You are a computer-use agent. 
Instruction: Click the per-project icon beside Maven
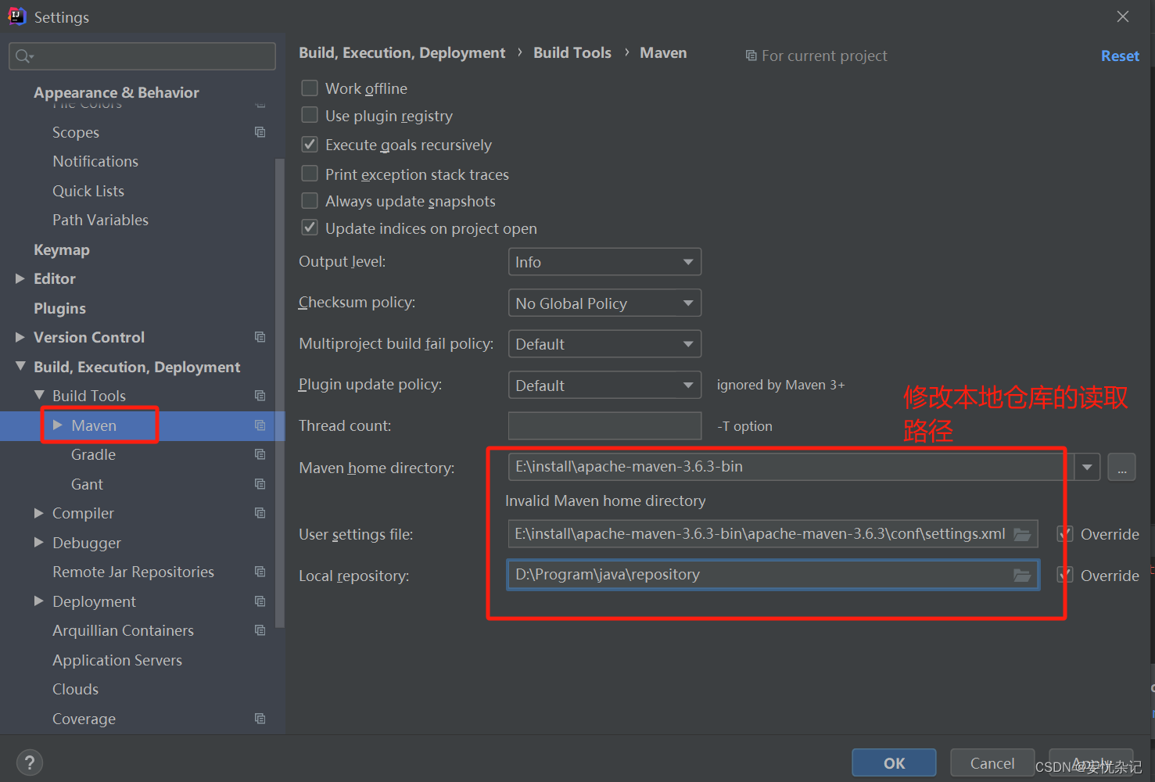pyautogui.click(x=260, y=425)
